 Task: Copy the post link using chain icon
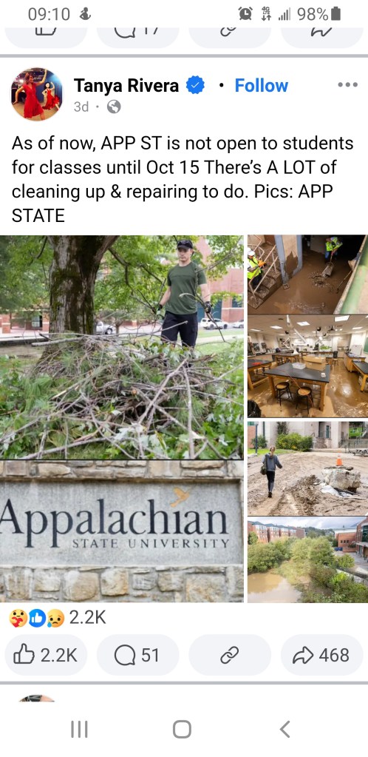[230, 655]
